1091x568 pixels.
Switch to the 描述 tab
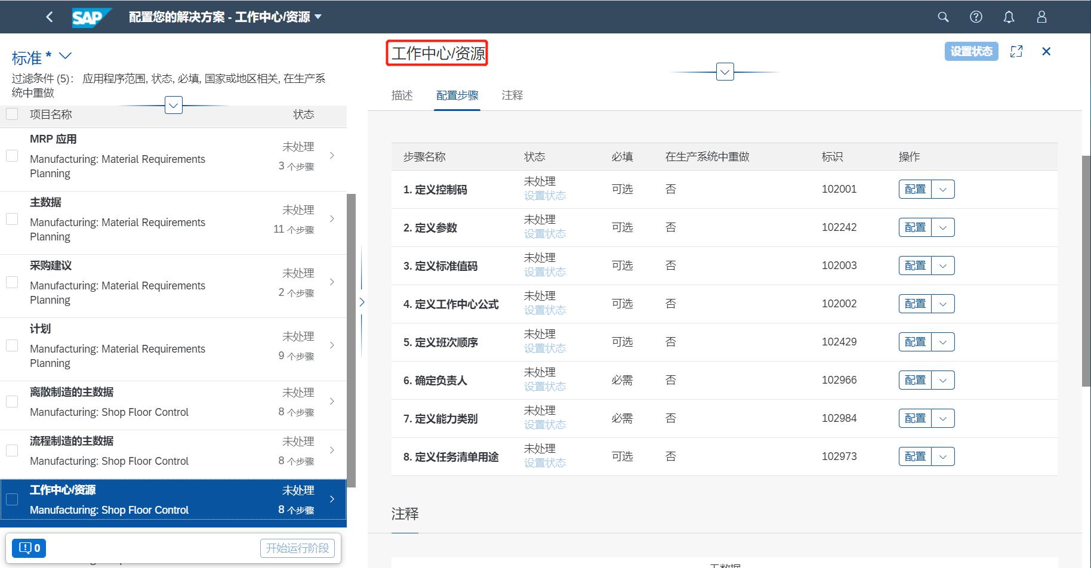(x=402, y=95)
